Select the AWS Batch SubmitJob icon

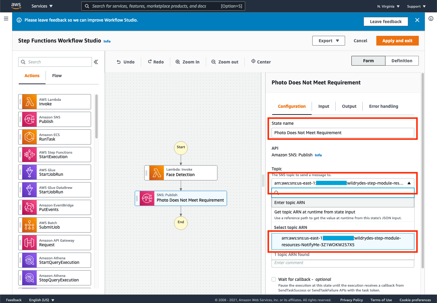tap(29, 225)
